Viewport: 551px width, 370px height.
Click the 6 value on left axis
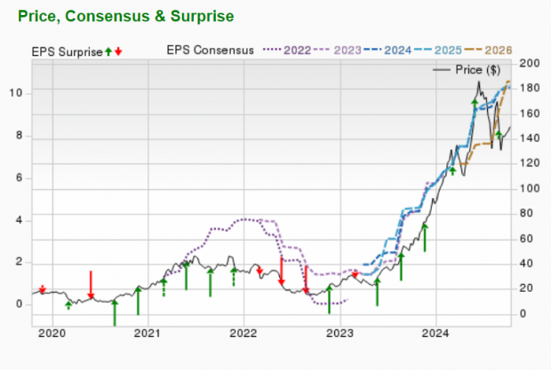(x=19, y=177)
